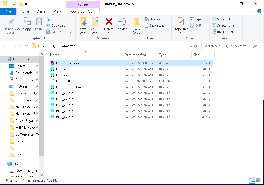Collapse the ribbon with chevron
Viewport: 264px width, 185px height.
[x=253, y=11]
